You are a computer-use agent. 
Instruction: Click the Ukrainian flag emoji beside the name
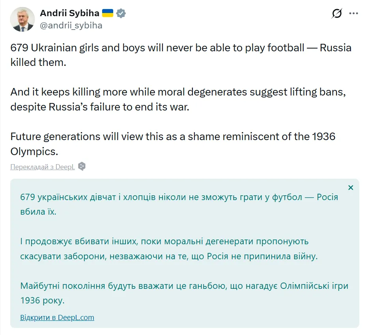pos(108,13)
